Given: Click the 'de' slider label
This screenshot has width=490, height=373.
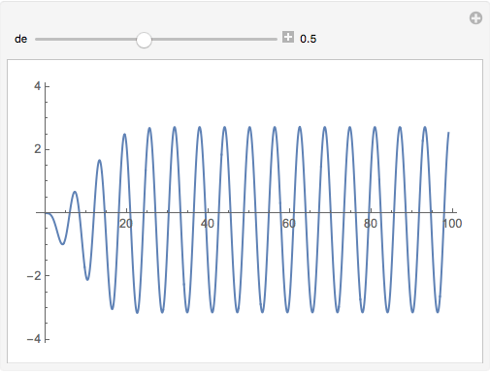Looking at the screenshot, I should point(20,39).
